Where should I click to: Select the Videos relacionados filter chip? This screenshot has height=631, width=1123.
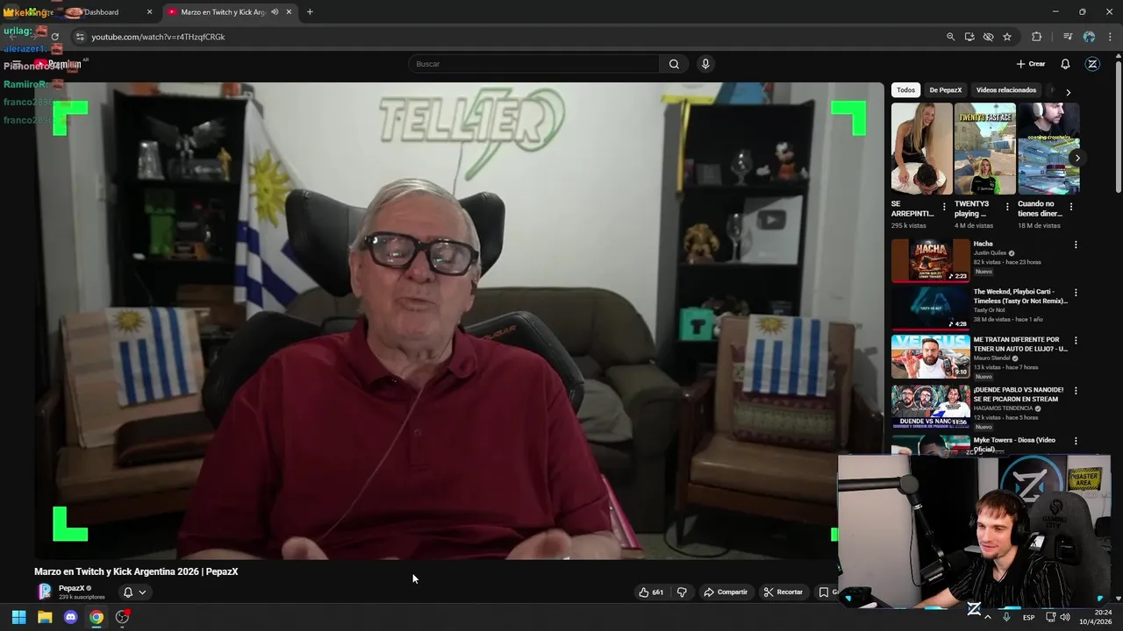(x=1006, y=90)
